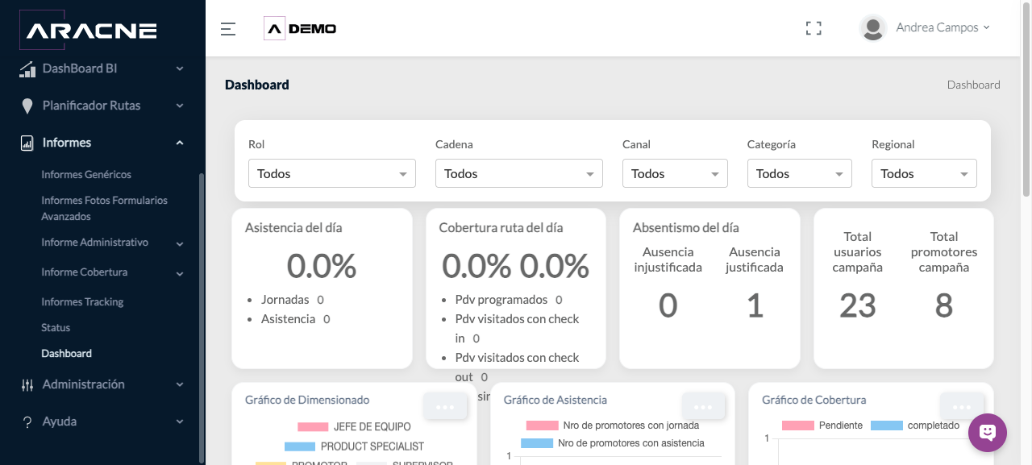Image resolution: width=1032 pixels, height=465 pixels.
Task: Enter fullscreen mode with the fullscreen icon
Action: [814, 28]
